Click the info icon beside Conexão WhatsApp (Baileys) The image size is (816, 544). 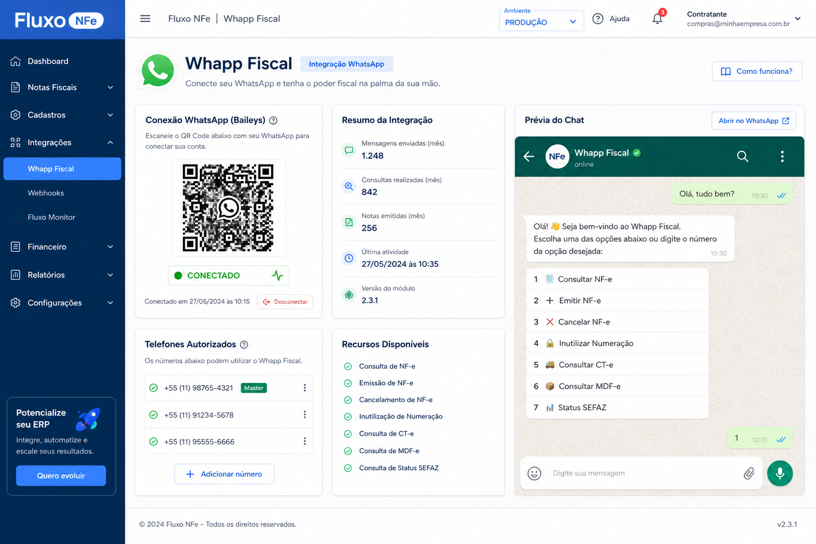coord(273,121)
